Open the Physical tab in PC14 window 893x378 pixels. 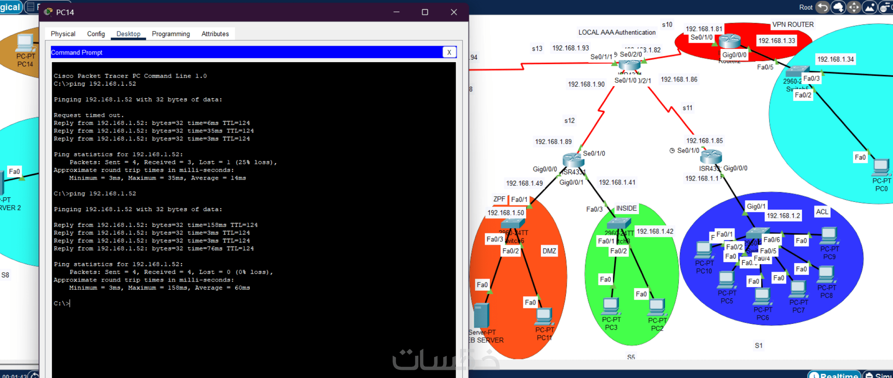[x=63, y=34]
